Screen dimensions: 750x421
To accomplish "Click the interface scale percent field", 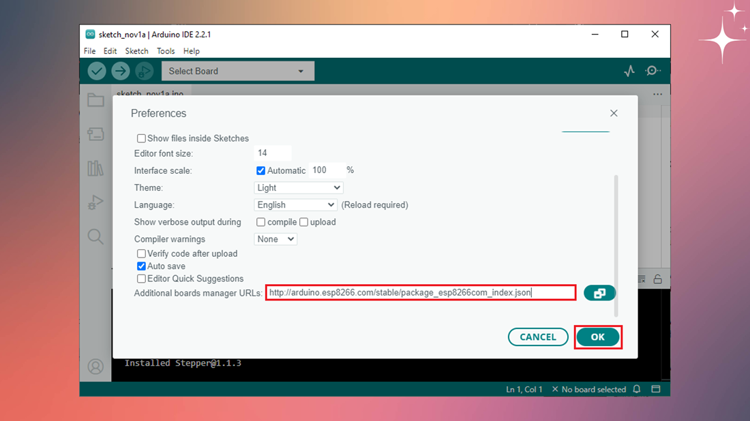I will (x=327, y=170).
